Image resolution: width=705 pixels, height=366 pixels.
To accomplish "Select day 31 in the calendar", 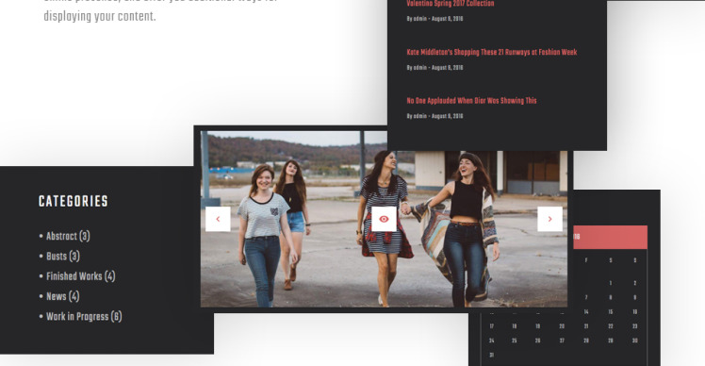I will click(491, 356).
